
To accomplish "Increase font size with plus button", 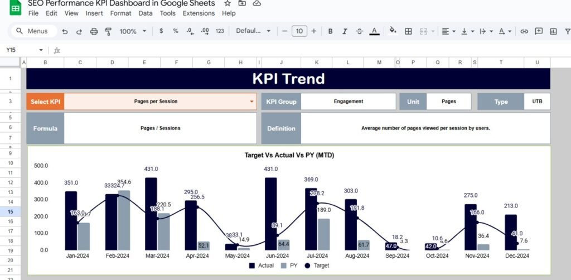I will pos(314,31).
